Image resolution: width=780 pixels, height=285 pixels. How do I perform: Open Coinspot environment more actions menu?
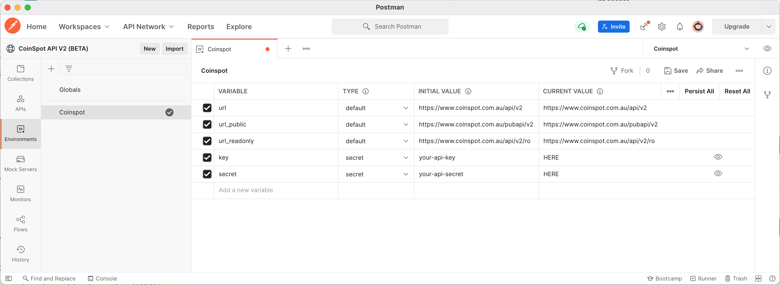[739, 71]
